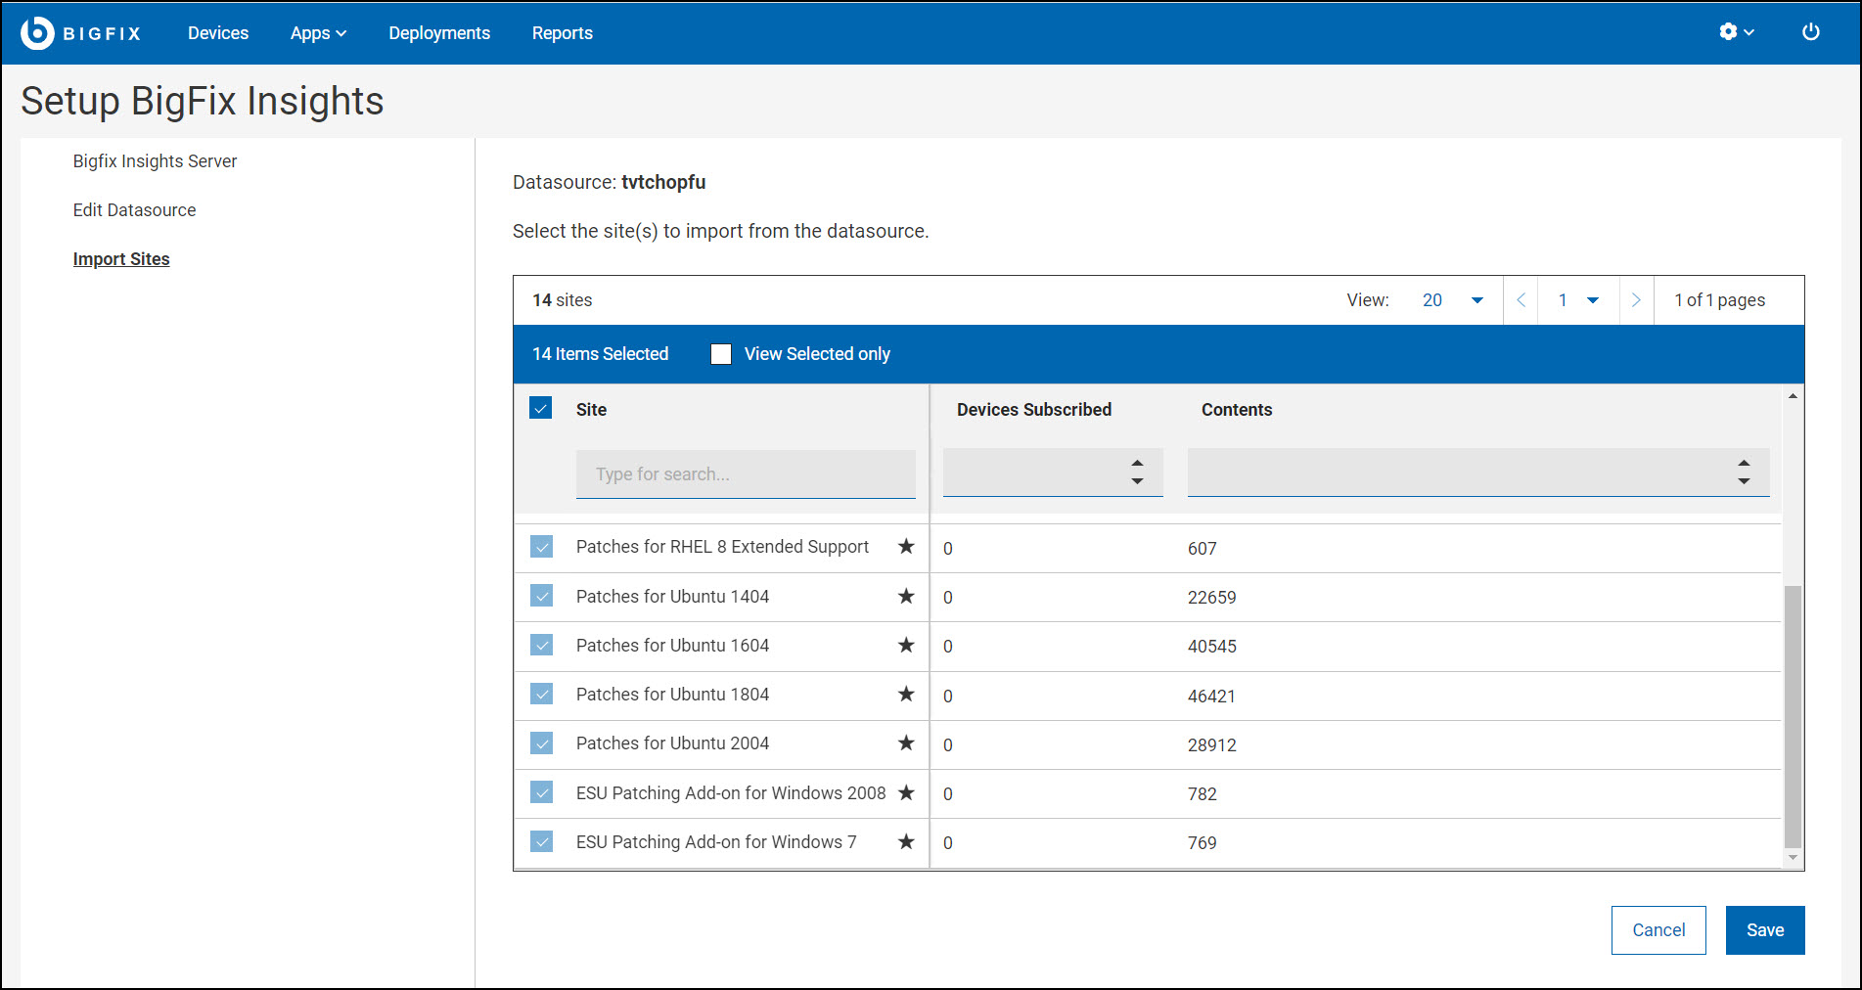This screenshot has width=1862, height=990.
Task: Click star icon for ESU Windows 7 site
Action: click(906, 841)
